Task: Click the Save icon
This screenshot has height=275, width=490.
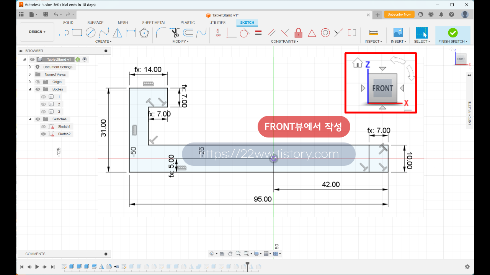Action: pyautogui.click(x=46, y=15)
